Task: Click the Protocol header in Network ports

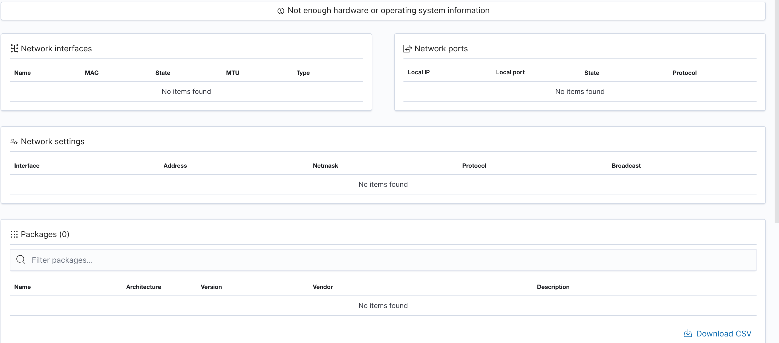Action: click(x=684, y=73)
